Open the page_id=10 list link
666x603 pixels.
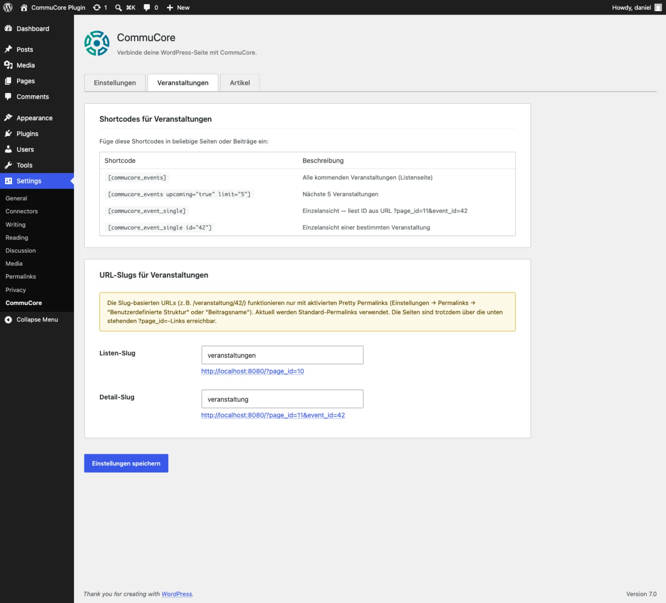pos(253,371)
